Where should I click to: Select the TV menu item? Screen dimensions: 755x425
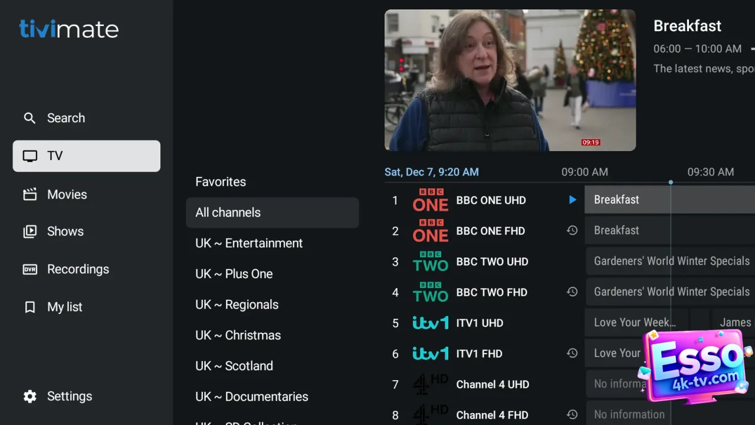[x=87, y=156]
